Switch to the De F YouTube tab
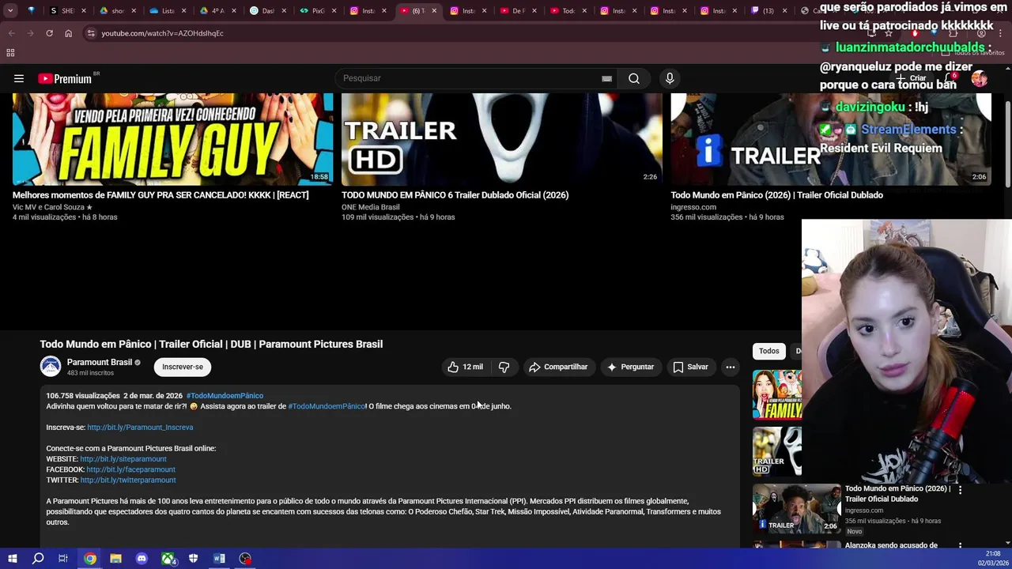 coord(519,11)
